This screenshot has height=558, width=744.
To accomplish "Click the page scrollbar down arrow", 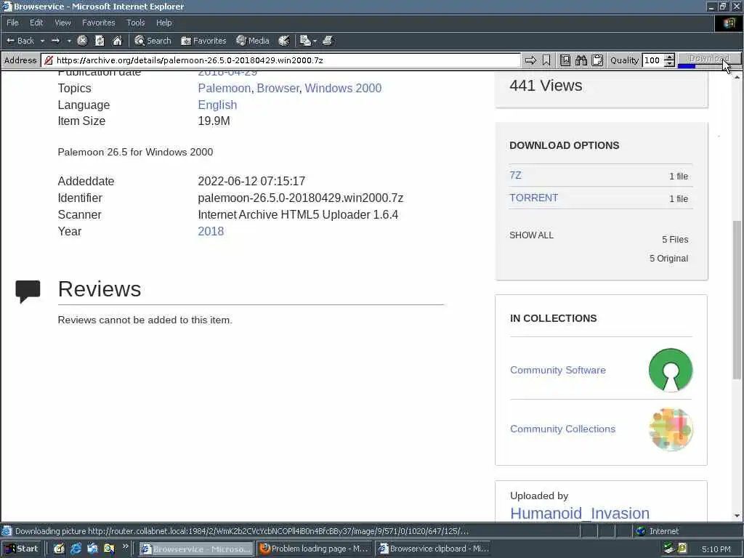I will tap(737, 515).
